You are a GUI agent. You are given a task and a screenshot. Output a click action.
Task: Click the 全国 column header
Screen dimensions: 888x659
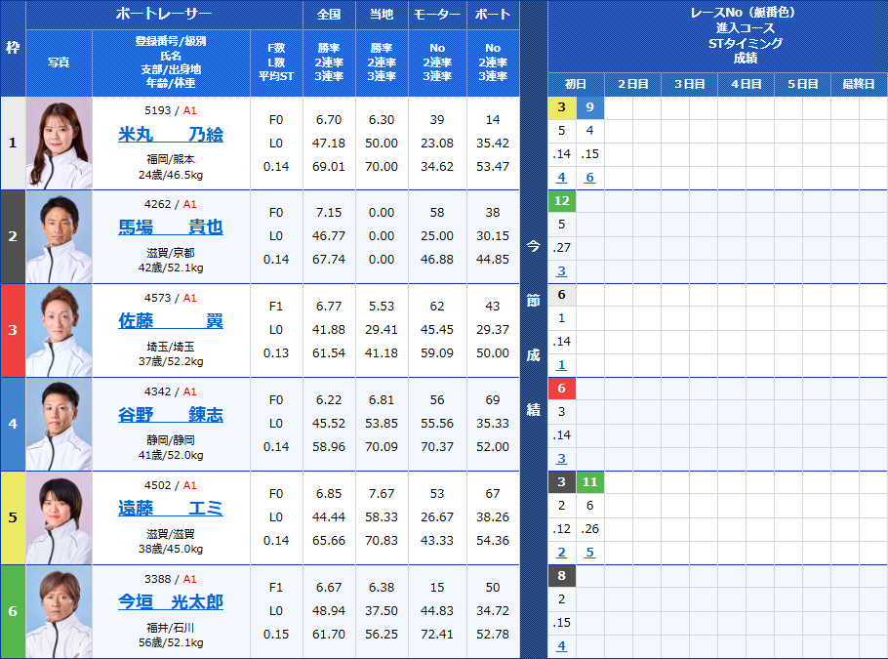329,15
